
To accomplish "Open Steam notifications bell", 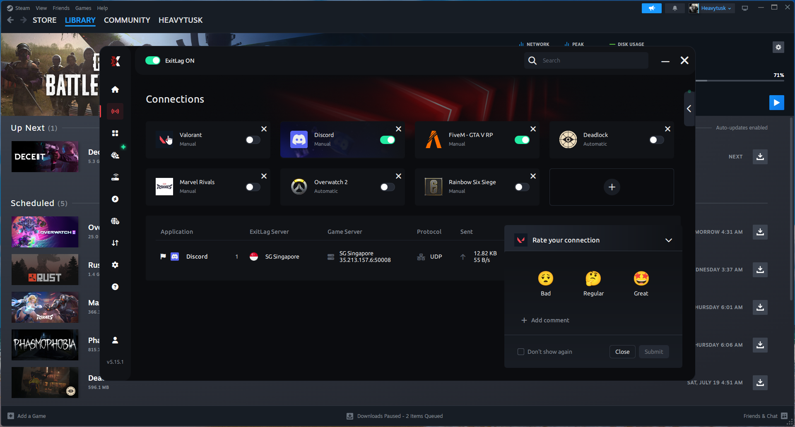I will 675,8.
